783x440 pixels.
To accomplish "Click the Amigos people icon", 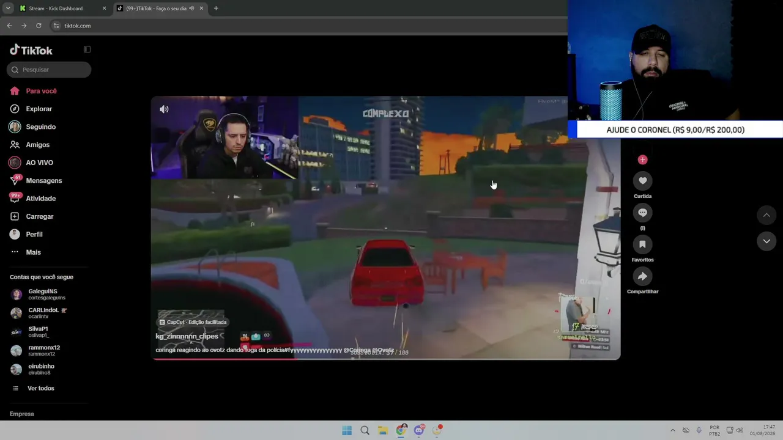I will 15,145.
